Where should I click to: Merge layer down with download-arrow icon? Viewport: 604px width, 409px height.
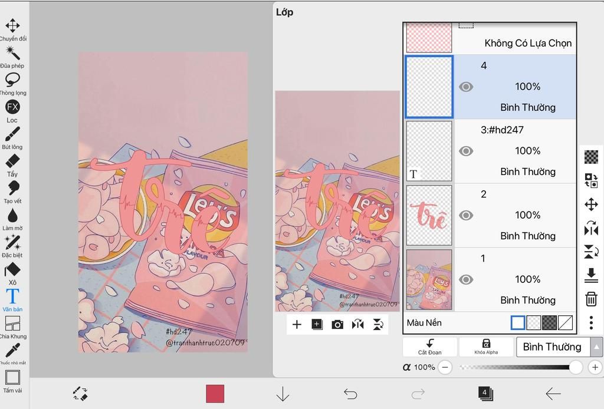point(591,275)
